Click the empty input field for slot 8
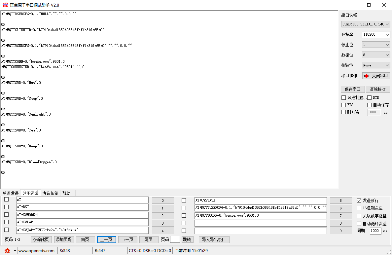392x255 pixels. click(x=261, y=223)
